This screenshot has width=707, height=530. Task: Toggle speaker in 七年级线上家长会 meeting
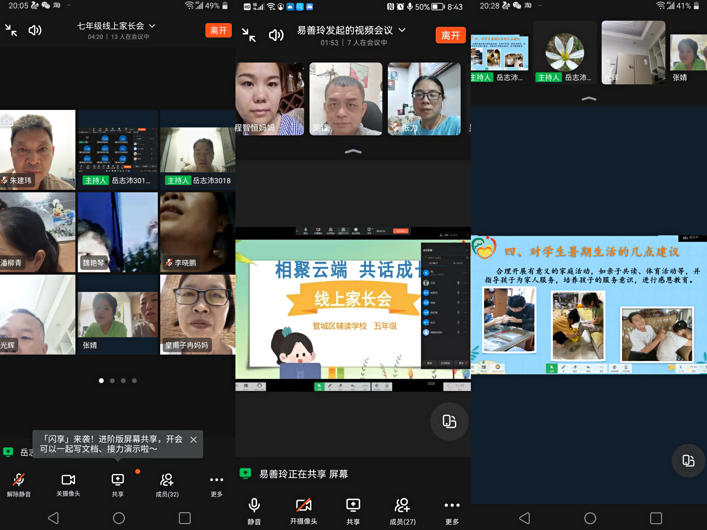point(35,30)
